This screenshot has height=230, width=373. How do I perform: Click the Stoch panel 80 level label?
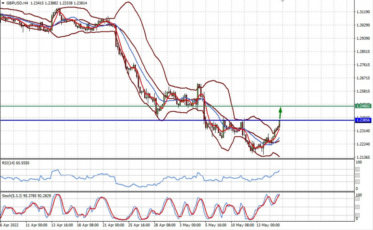point(357,199)
